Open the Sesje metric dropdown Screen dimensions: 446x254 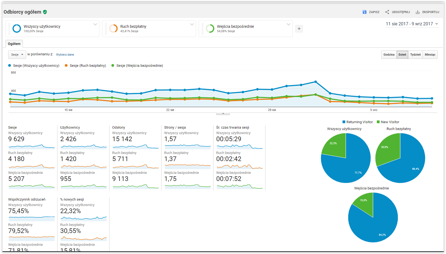pyautogui.click(x=17, y=55)
